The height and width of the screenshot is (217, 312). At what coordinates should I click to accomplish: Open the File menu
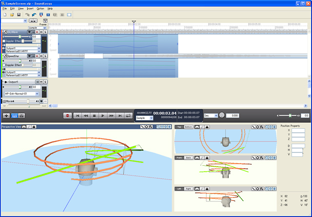point(4,9)
